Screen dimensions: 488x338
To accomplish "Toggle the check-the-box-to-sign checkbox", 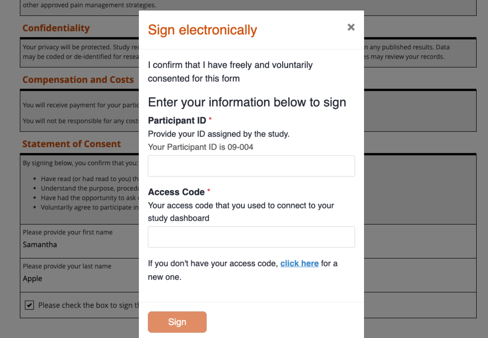I will tap(30, 305).
